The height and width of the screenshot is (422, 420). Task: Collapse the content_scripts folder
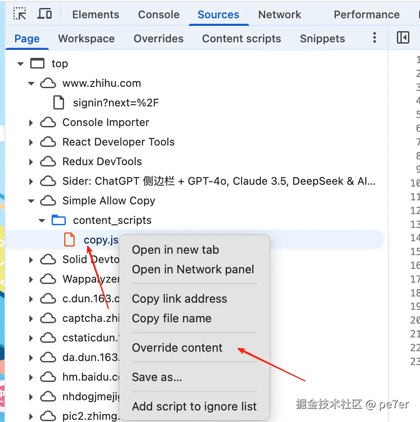(x=42, y=221)
